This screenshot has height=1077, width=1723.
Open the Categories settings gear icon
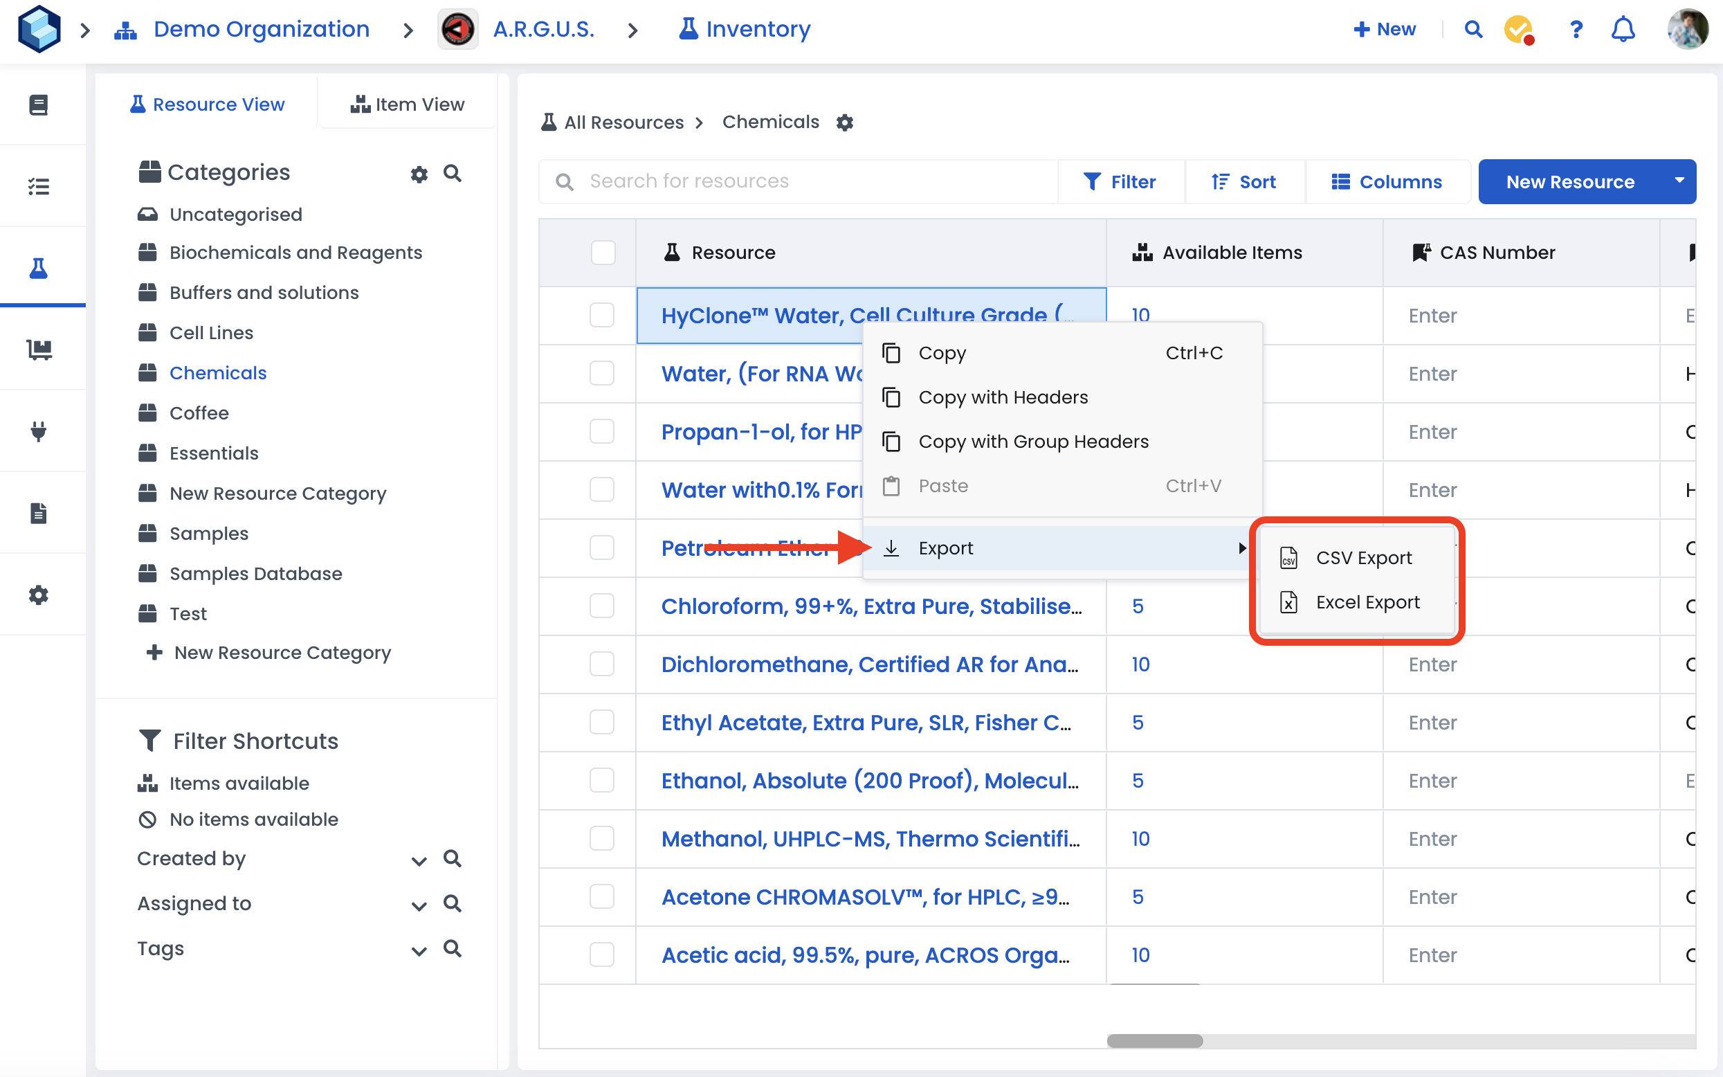pos(419,174)
